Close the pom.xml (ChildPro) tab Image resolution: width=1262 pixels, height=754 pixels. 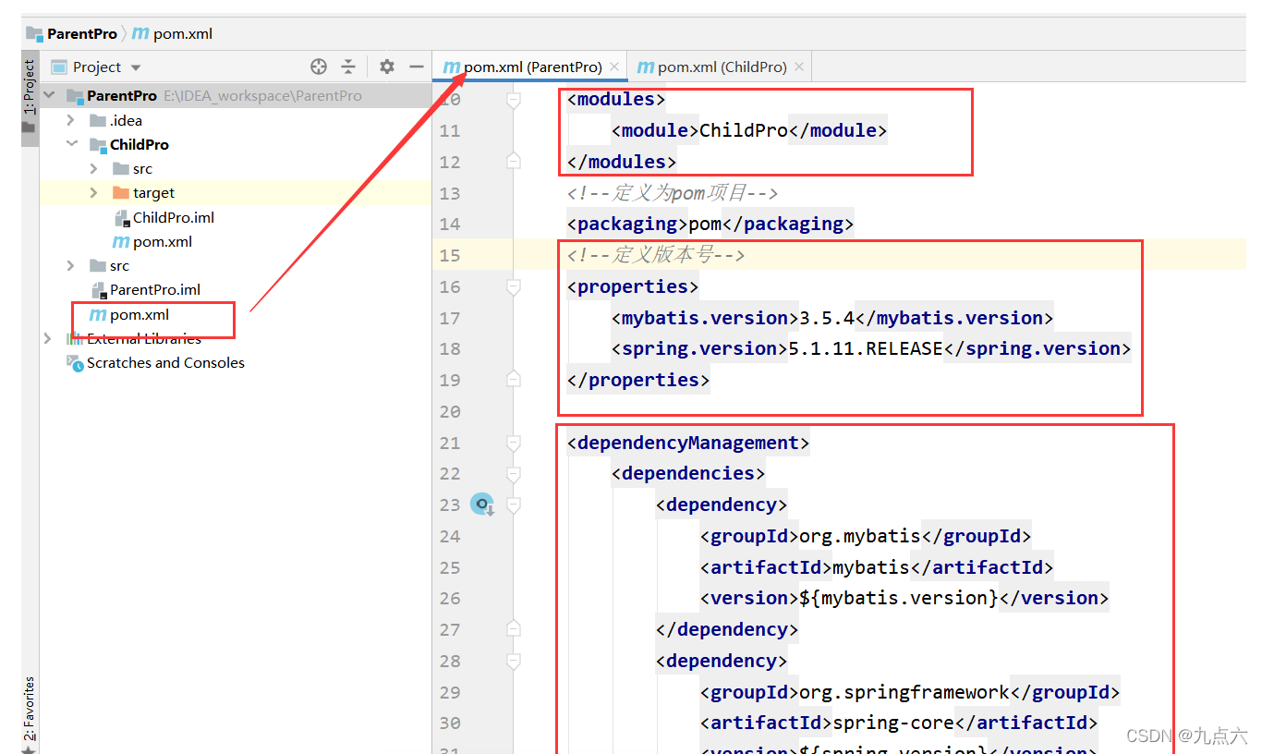click(x=799, y=67)
